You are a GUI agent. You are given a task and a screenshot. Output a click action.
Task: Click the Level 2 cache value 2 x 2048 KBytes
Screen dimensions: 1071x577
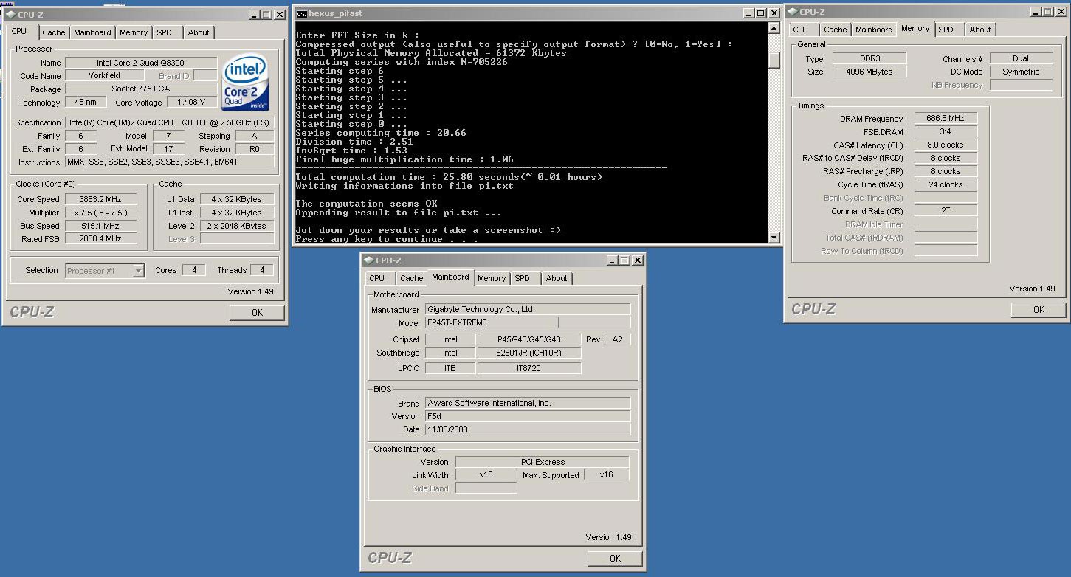point(236,226)
